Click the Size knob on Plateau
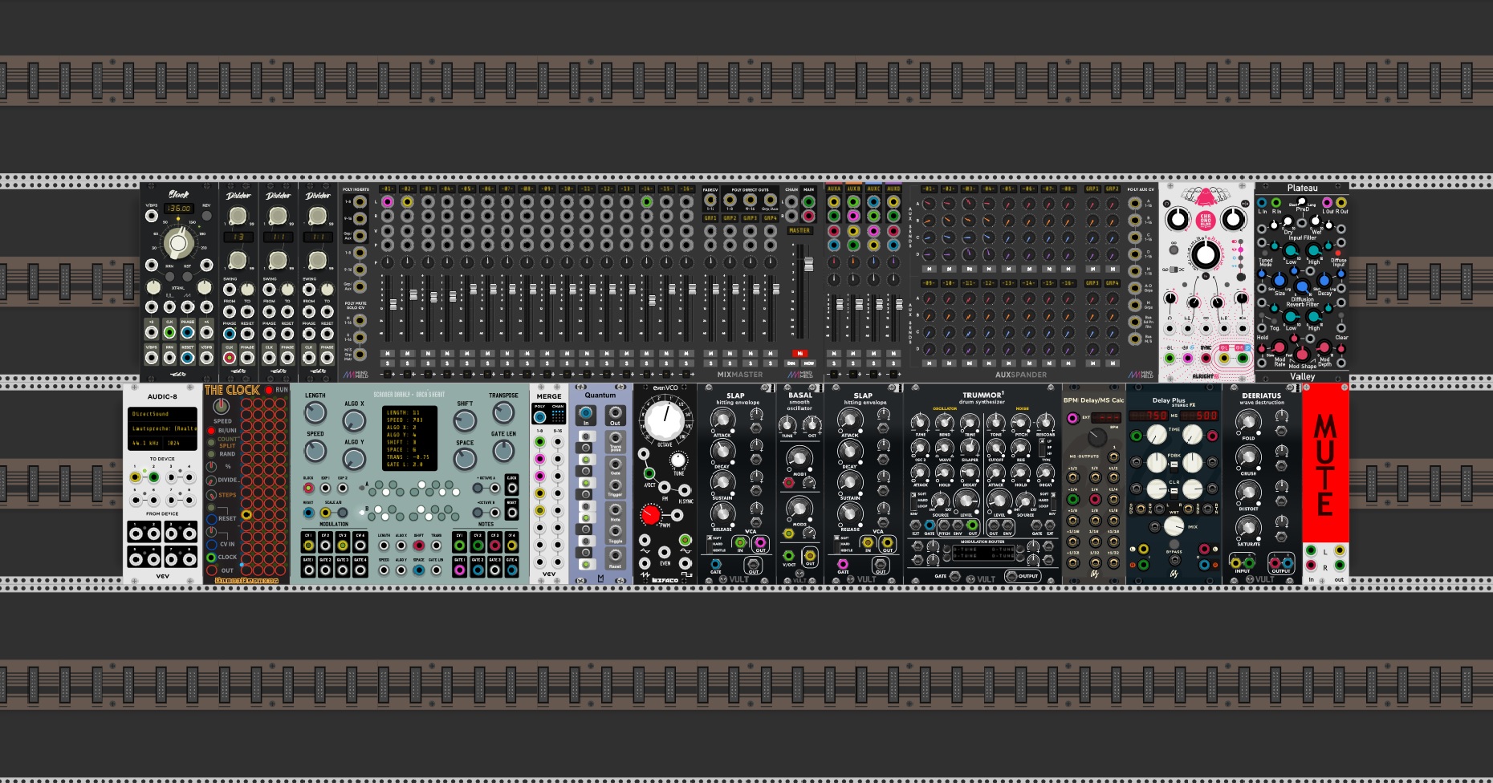This screenshot has width=1493, height=783. [1279, 281]
